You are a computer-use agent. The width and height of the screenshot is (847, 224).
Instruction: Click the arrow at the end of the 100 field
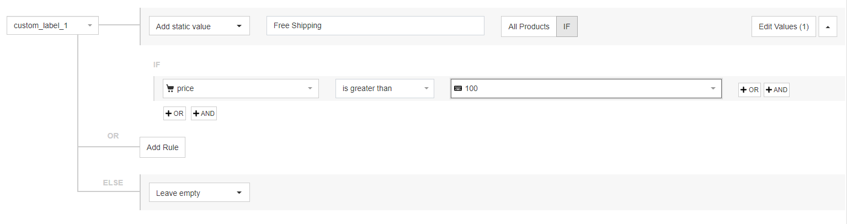pos(713,88)
